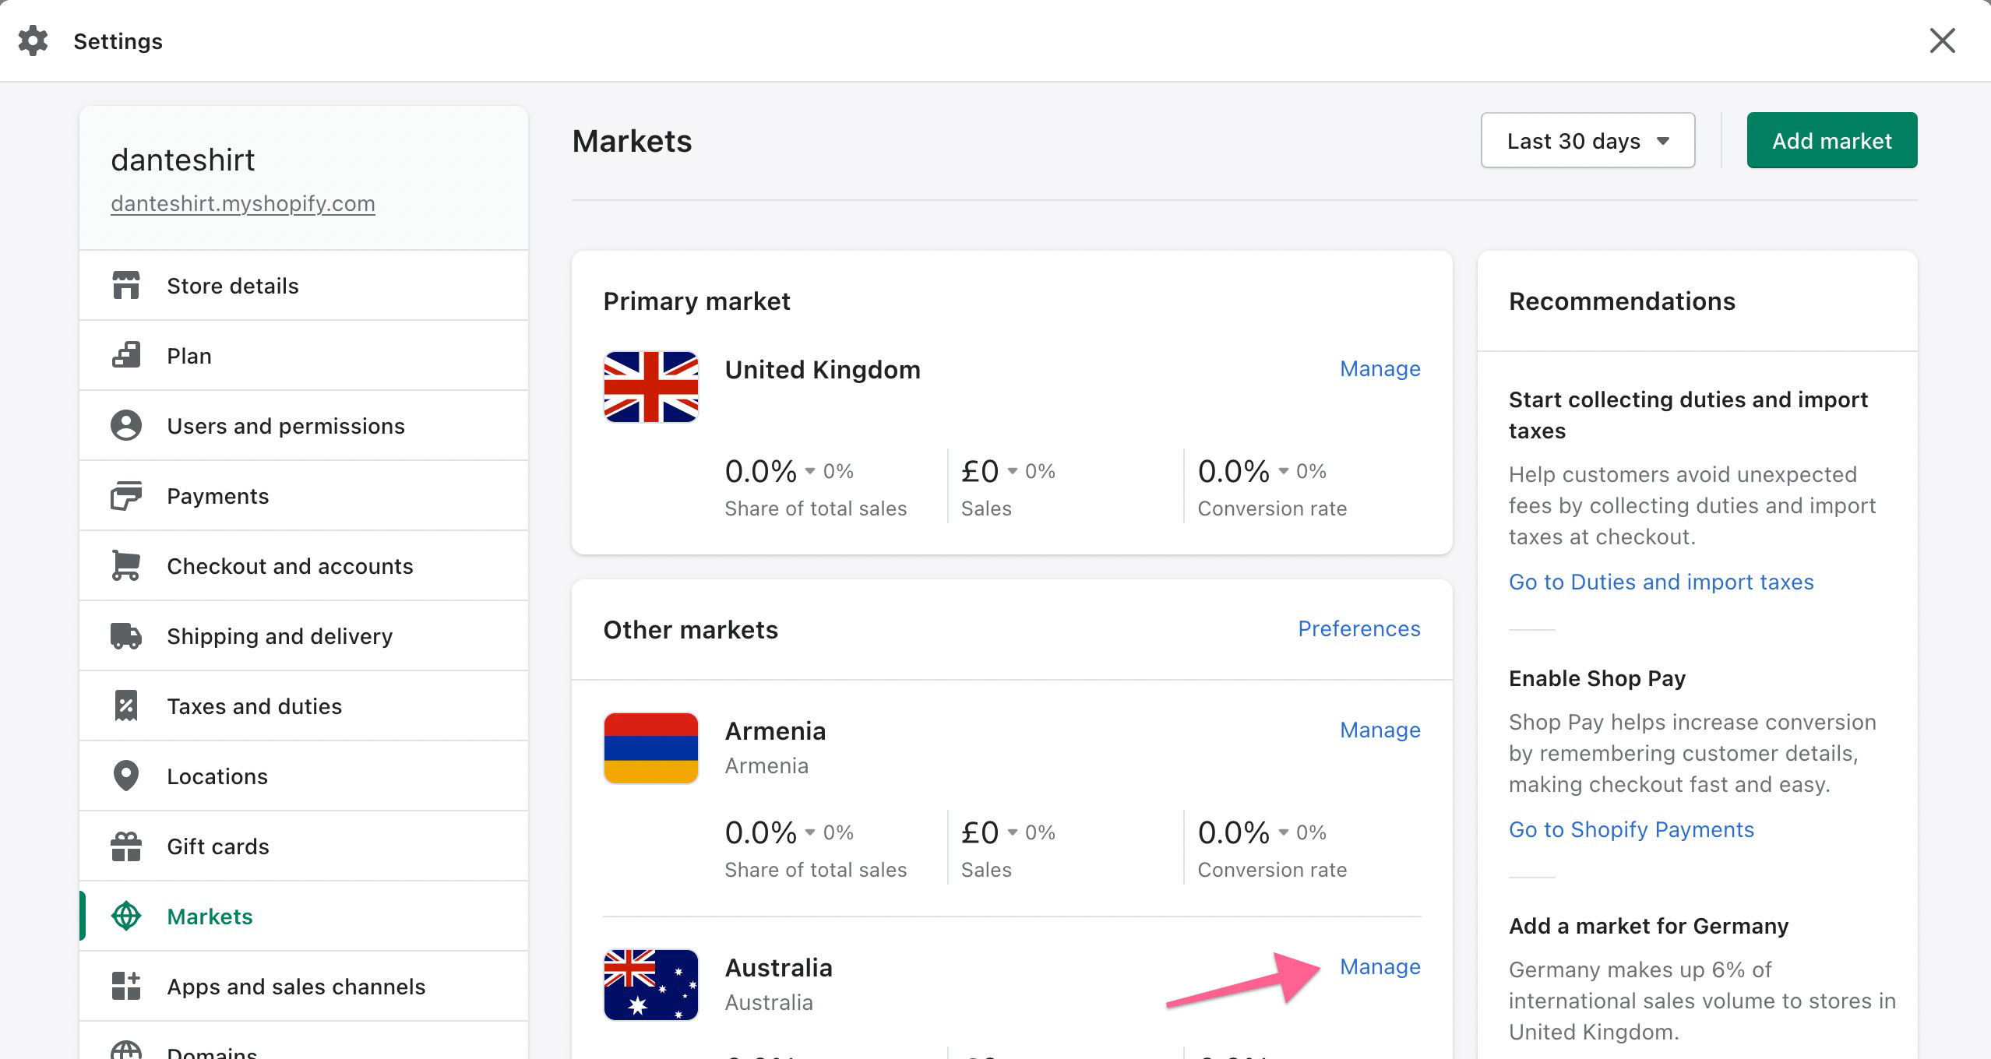1991x1059 pixels.
Task: Click Add a market for Germany heading
Action: click(x=1648, y=926)
